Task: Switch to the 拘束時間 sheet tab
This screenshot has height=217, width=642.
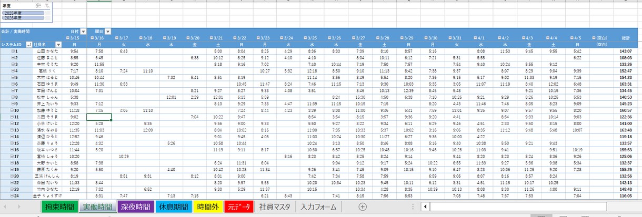Action: click(60, 207)
